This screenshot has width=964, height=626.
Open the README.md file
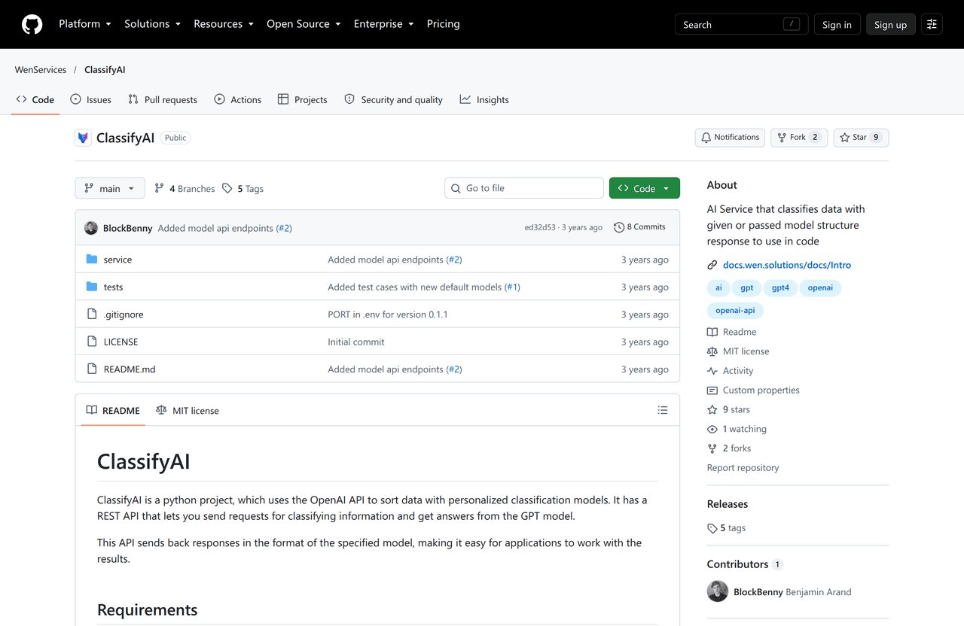(130, 369)
